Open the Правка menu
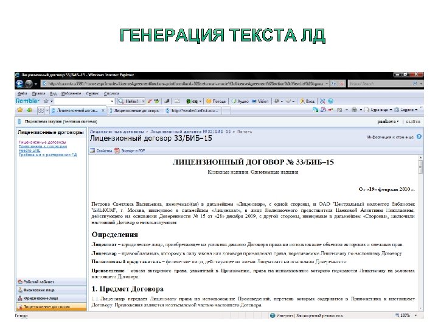This screenshot has height=329, width=438. pos(38,93)
